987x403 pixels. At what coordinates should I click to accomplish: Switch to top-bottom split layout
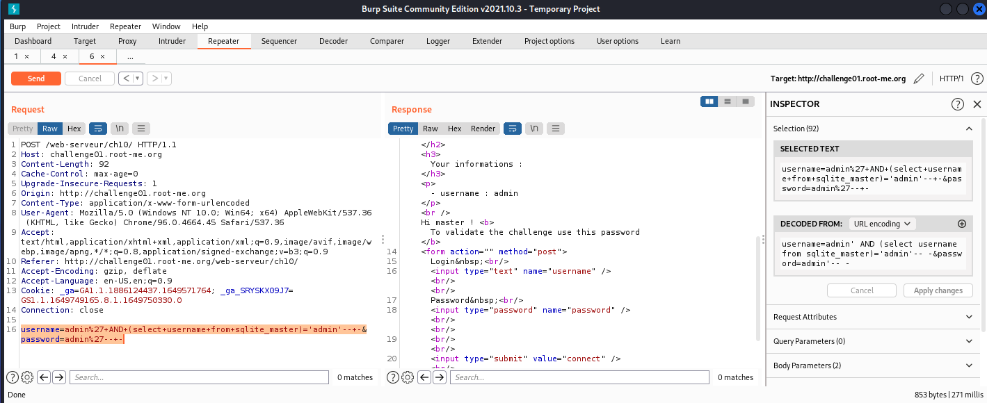(728, 101)
